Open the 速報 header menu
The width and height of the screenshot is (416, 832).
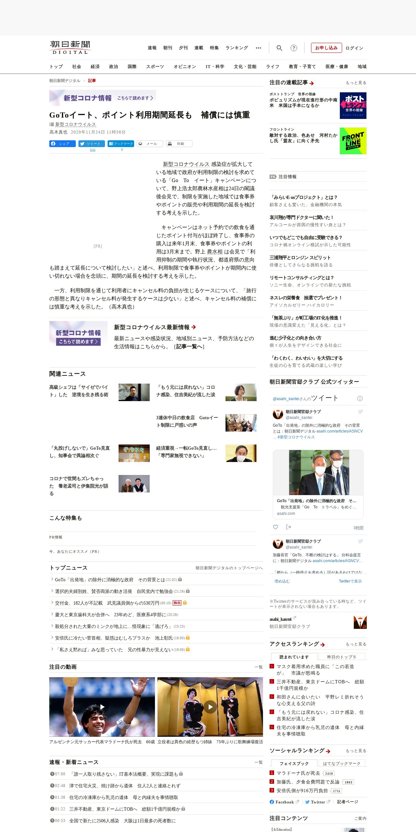pos(152,48)
